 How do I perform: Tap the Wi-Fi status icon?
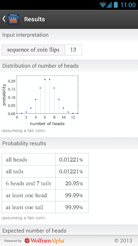tap(103, 5)
